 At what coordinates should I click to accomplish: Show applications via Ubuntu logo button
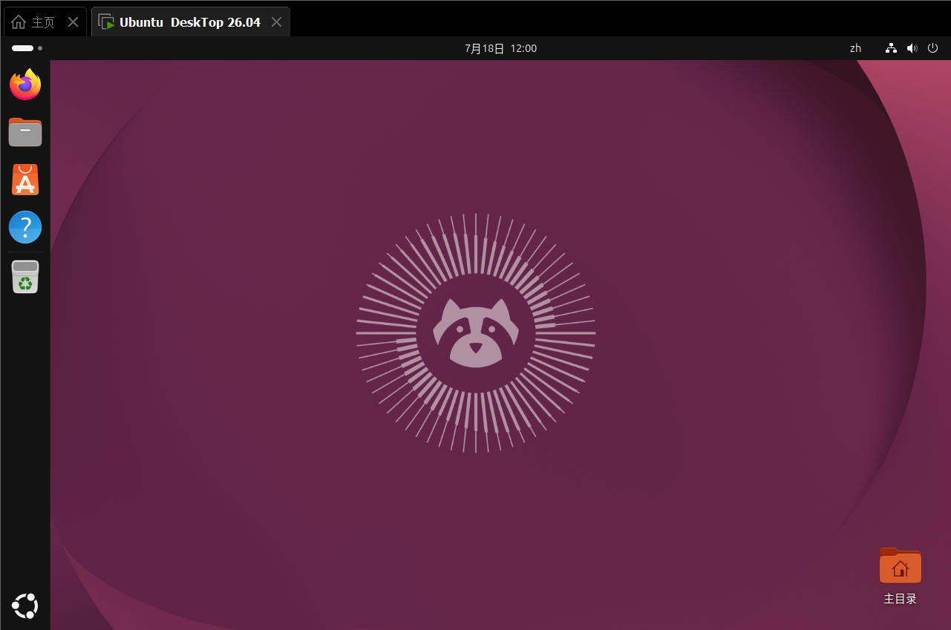[x=25, y=606]
